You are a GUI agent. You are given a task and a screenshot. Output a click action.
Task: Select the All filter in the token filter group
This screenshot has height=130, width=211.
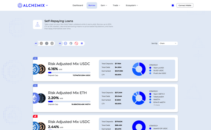36,43
